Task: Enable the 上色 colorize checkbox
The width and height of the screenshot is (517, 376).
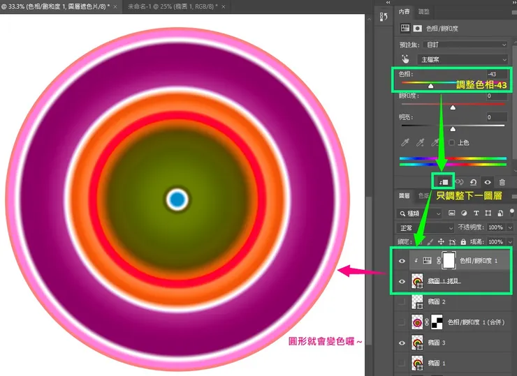Action: pyautogui.click(x=452, y=142)
